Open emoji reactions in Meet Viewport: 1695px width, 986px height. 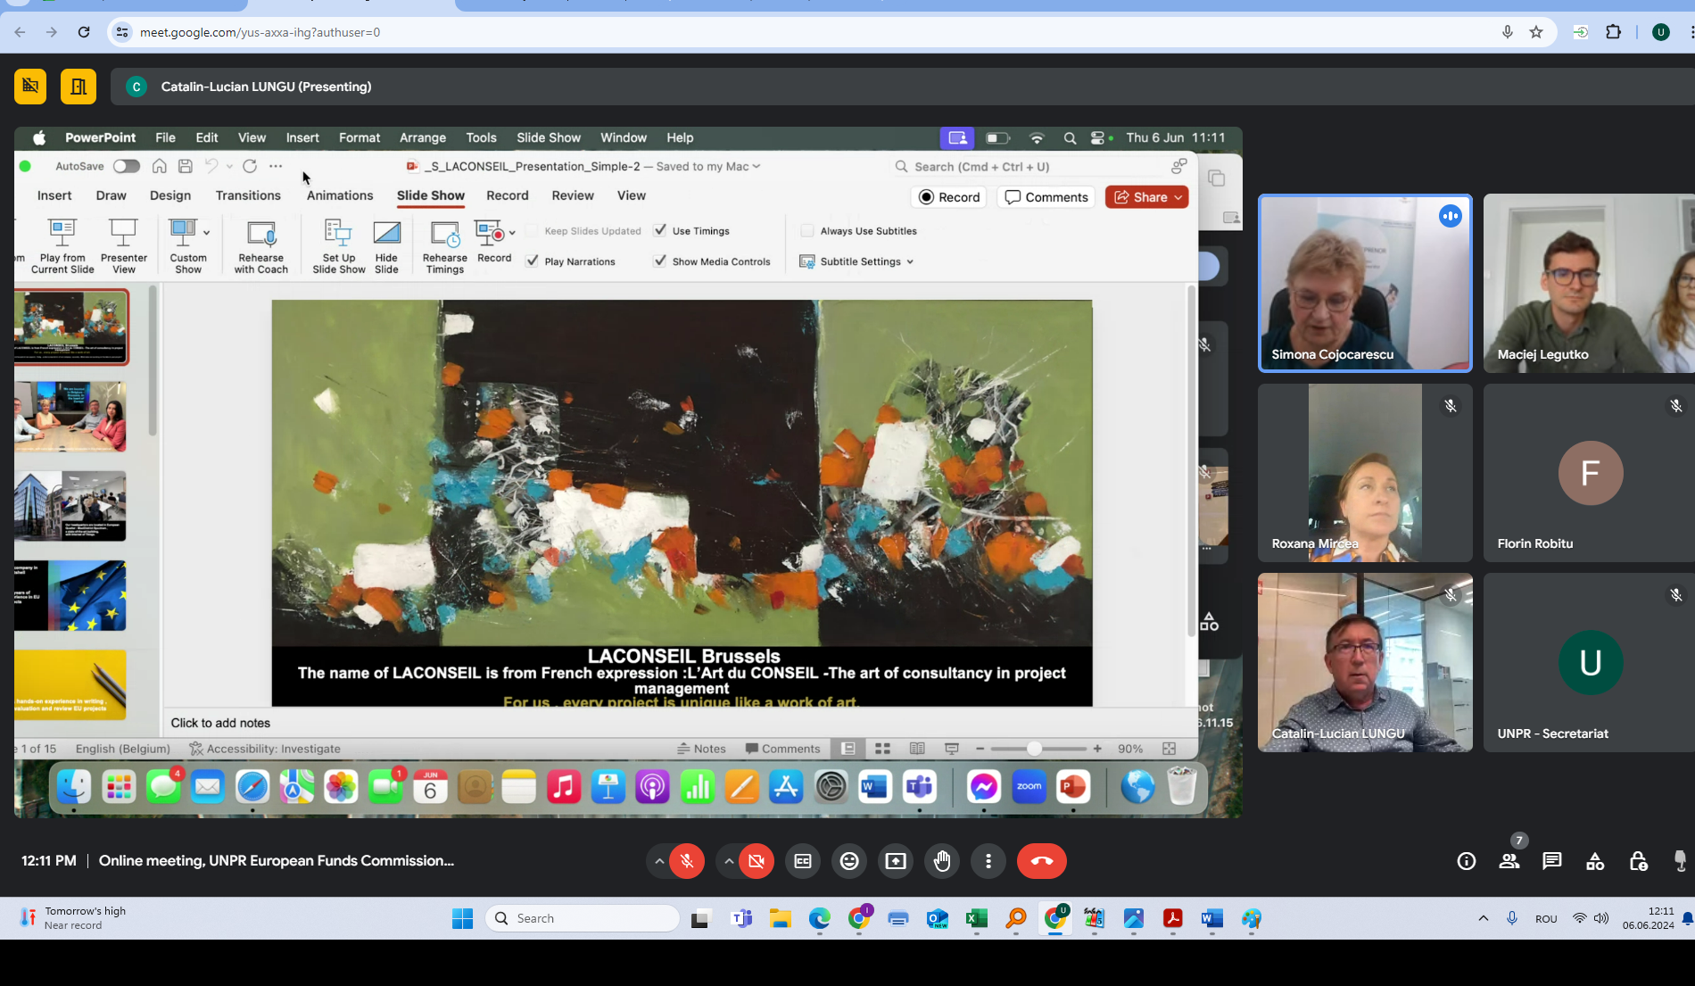click(x=849, y=861)
